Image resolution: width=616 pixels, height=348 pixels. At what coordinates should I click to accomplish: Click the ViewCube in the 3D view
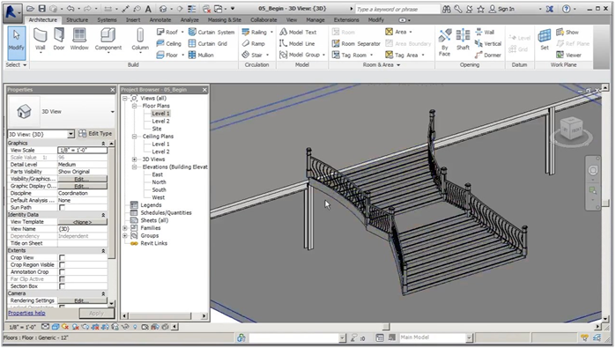pyautogui.click(x=572, y=128)
